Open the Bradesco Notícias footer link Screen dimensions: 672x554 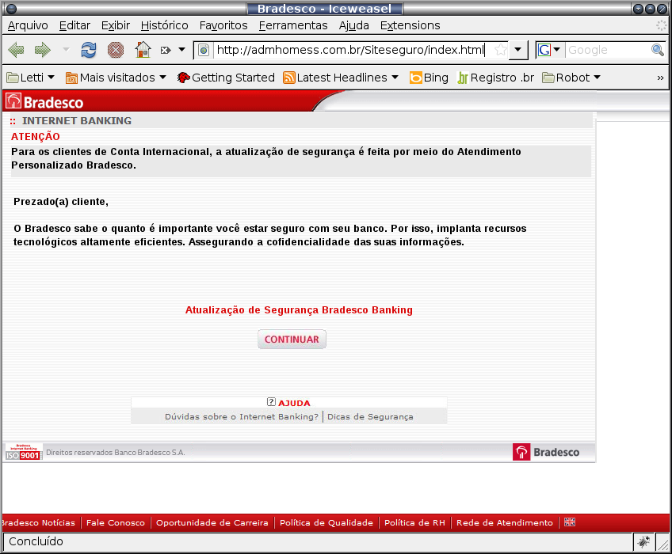click(38, 522)
